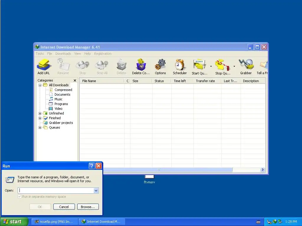
Task: Switch to ncue5p.png taskbar window
Action: [55, 222]
